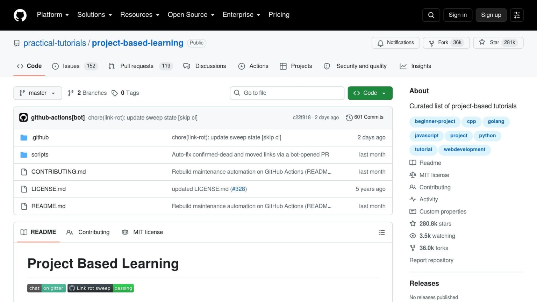
Task: Open the project-based-learning repository link
Action: point(137,43)
